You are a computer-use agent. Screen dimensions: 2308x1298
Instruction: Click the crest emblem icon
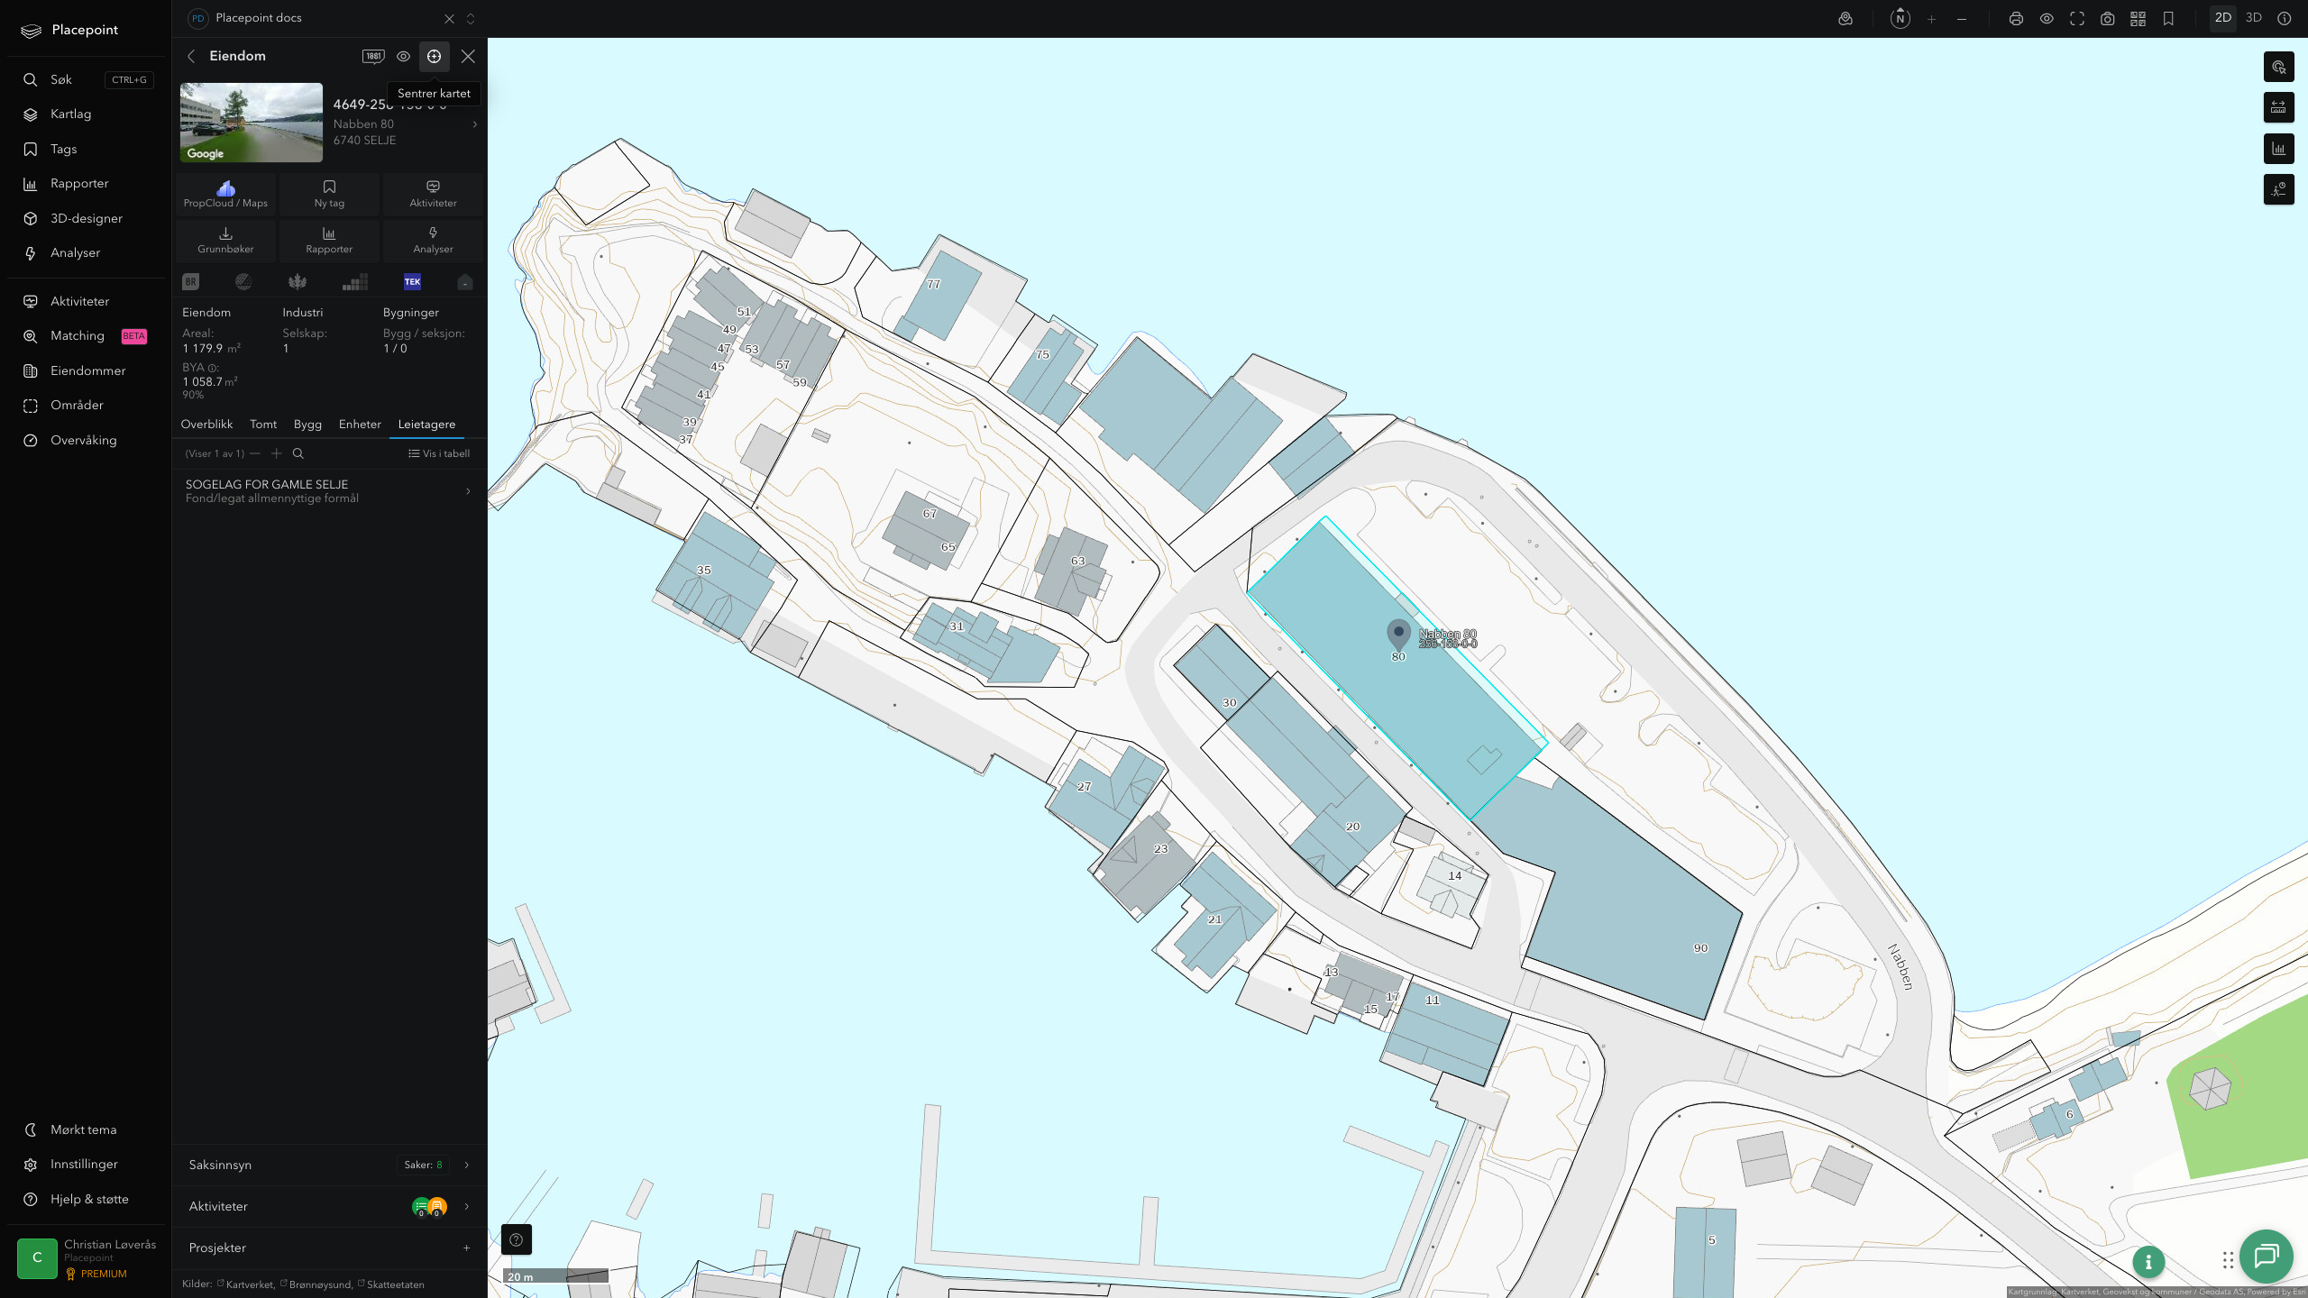point(298,282)
